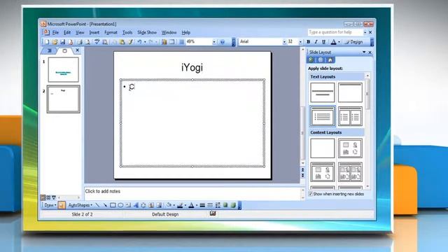Apply the Title and Text layout

(x=323, y=116)
